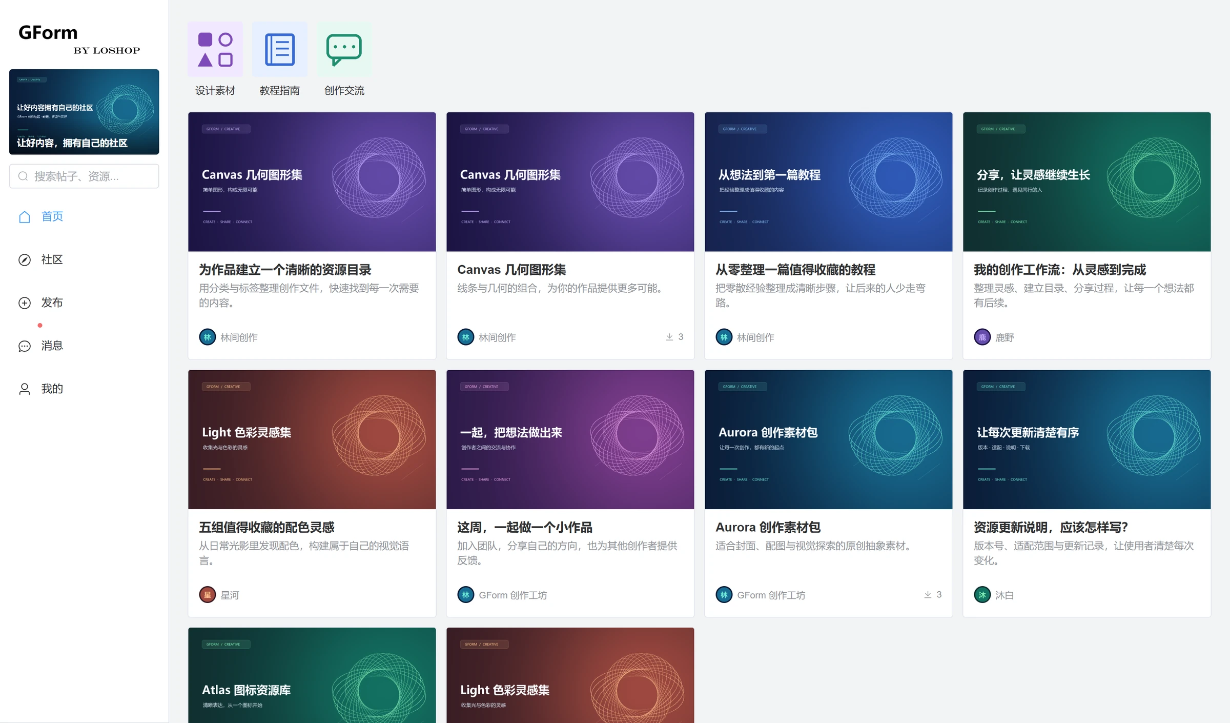1230x723 pixels.
Task: Open the 设计素材 category icon
Action: (215, 50)
